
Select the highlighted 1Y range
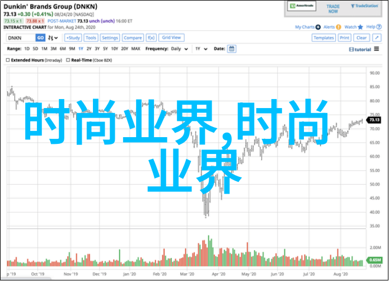tap(81, 49)
